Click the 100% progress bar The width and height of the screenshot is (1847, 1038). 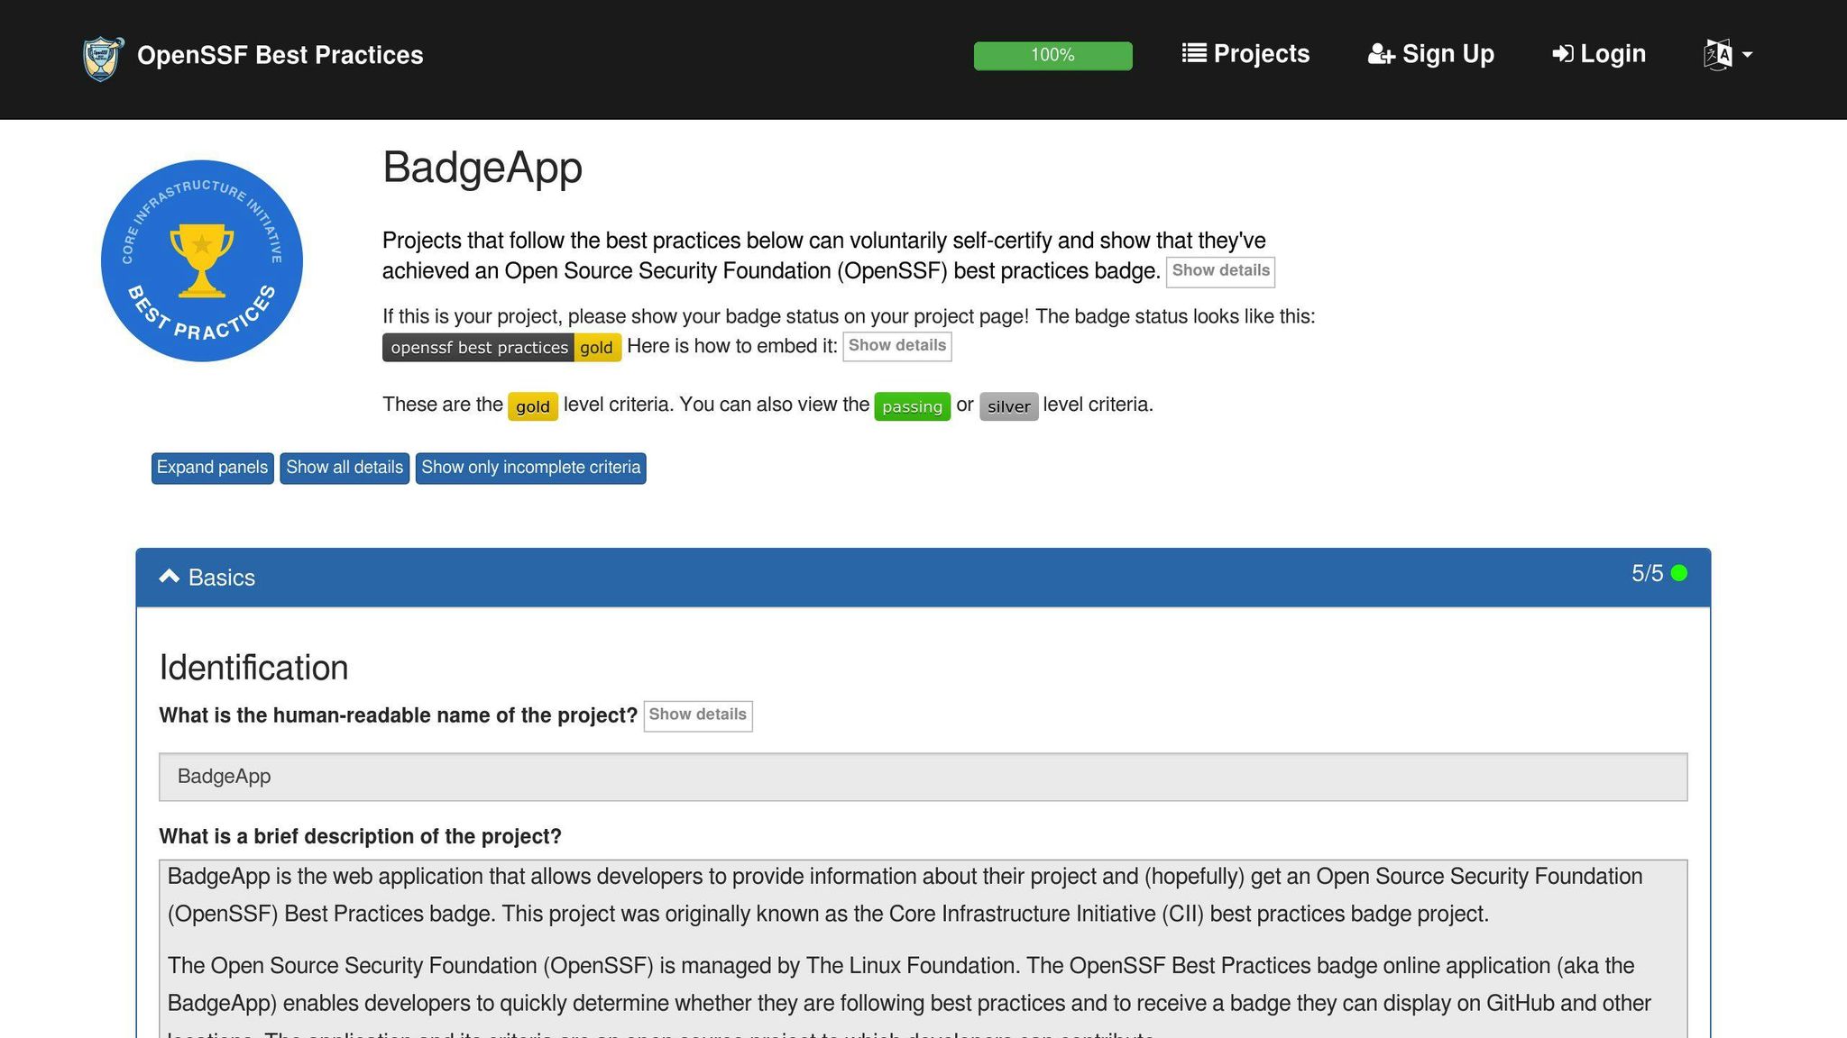(x=1052, y=55)
